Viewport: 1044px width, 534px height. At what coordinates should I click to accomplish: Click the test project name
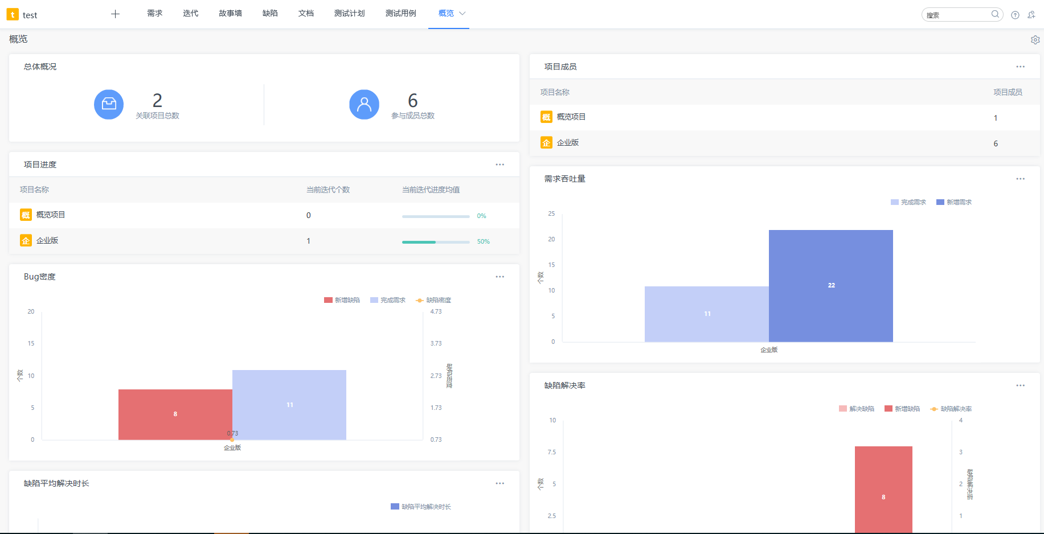click(x=30, y=15)
